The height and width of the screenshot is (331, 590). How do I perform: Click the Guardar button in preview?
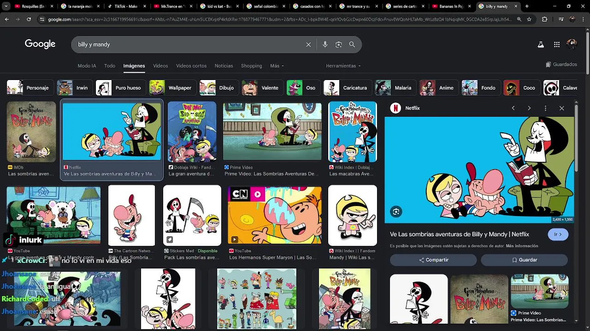524,260
